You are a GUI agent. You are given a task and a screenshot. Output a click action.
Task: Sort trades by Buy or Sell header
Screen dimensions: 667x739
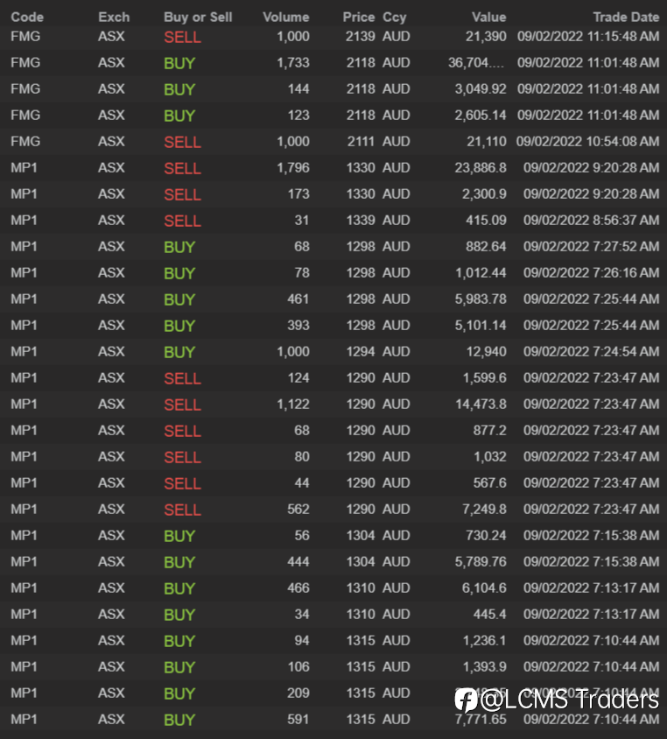pyautogui.click(x=198, y=17)
